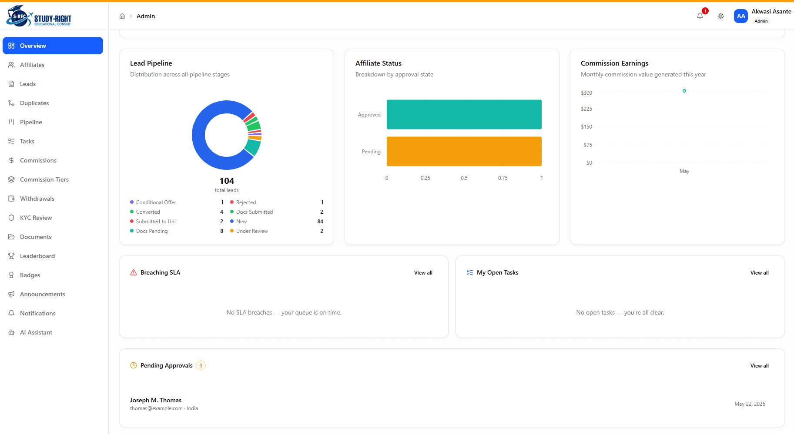
Task: Click the AA user avatar
Action: [x=741, y=16]
